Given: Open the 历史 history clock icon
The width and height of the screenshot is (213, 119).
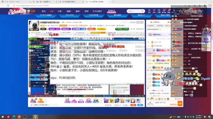Looking at the screenshot, I should [149, 11].
